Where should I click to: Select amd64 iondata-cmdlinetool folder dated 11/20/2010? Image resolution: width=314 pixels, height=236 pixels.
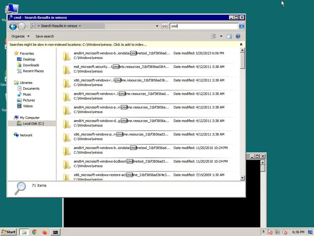pos(148,150)
